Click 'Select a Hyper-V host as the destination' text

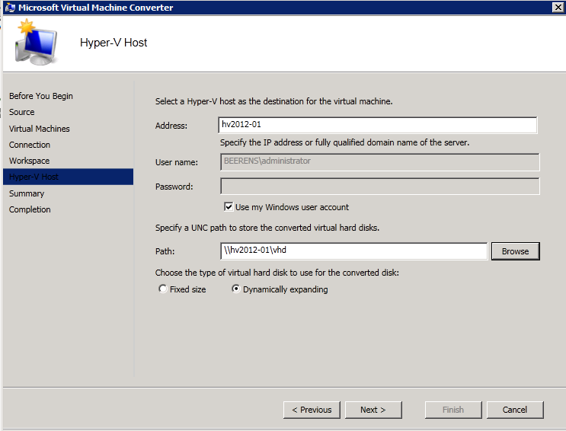(x=273, y=101)
